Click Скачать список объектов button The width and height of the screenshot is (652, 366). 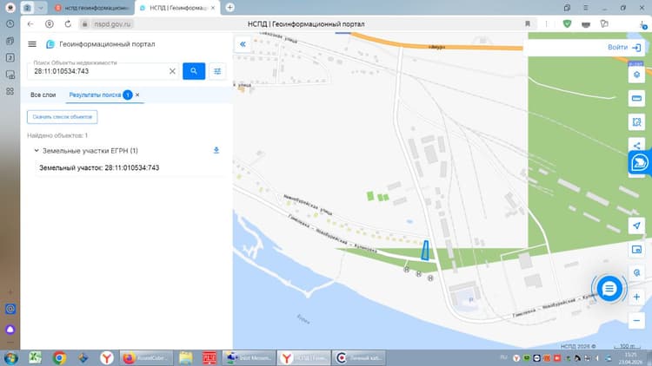63,116
